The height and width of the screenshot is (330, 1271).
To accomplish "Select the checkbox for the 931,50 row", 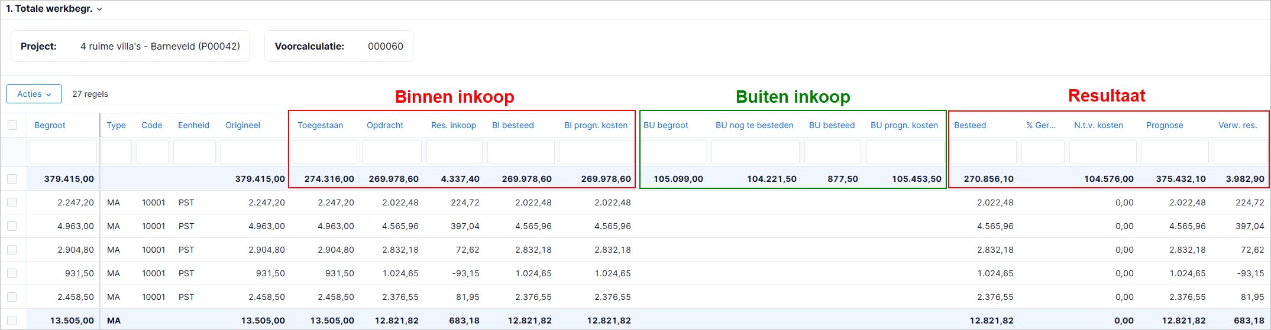I will [x=12, y=273].
